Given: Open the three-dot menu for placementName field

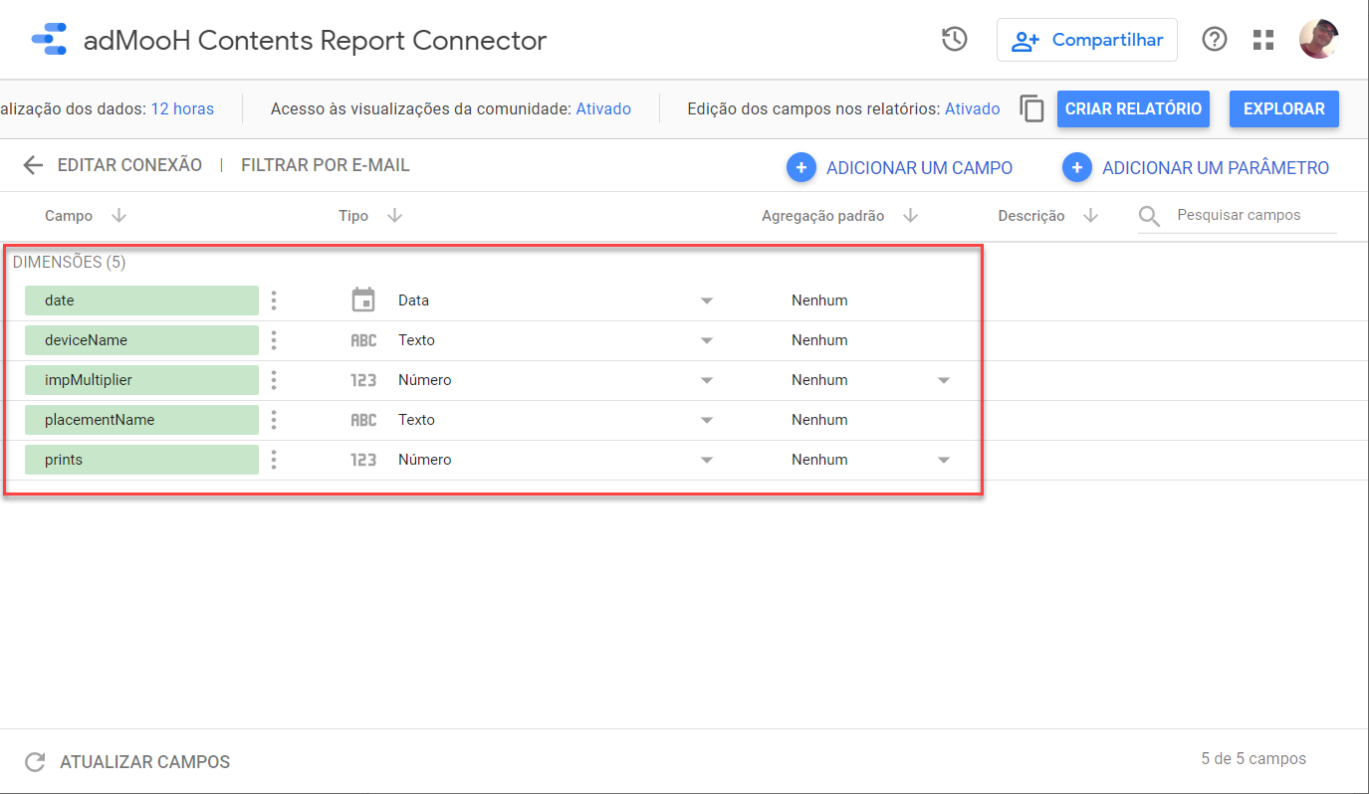Looking at the screenshot, I should pos(274,420).
